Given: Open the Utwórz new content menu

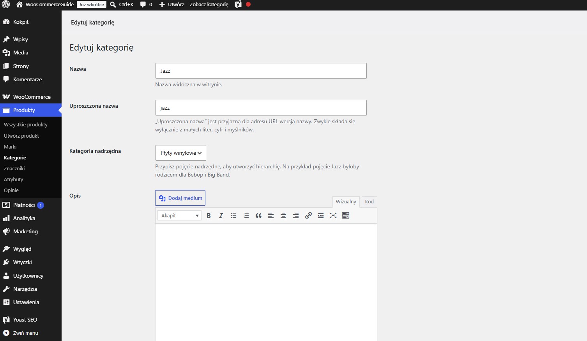Looking at the screenshot, I should (172, 5).
